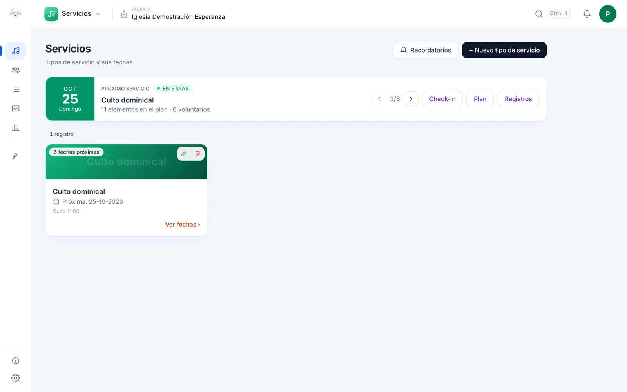Click the 'PRÓXIMO SERVICIO' label
This screenshot has width=627, height=392.
click(125, 89)
